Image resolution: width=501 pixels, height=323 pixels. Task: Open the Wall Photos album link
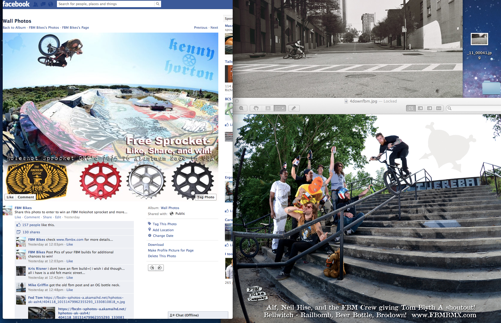point(170,208)
